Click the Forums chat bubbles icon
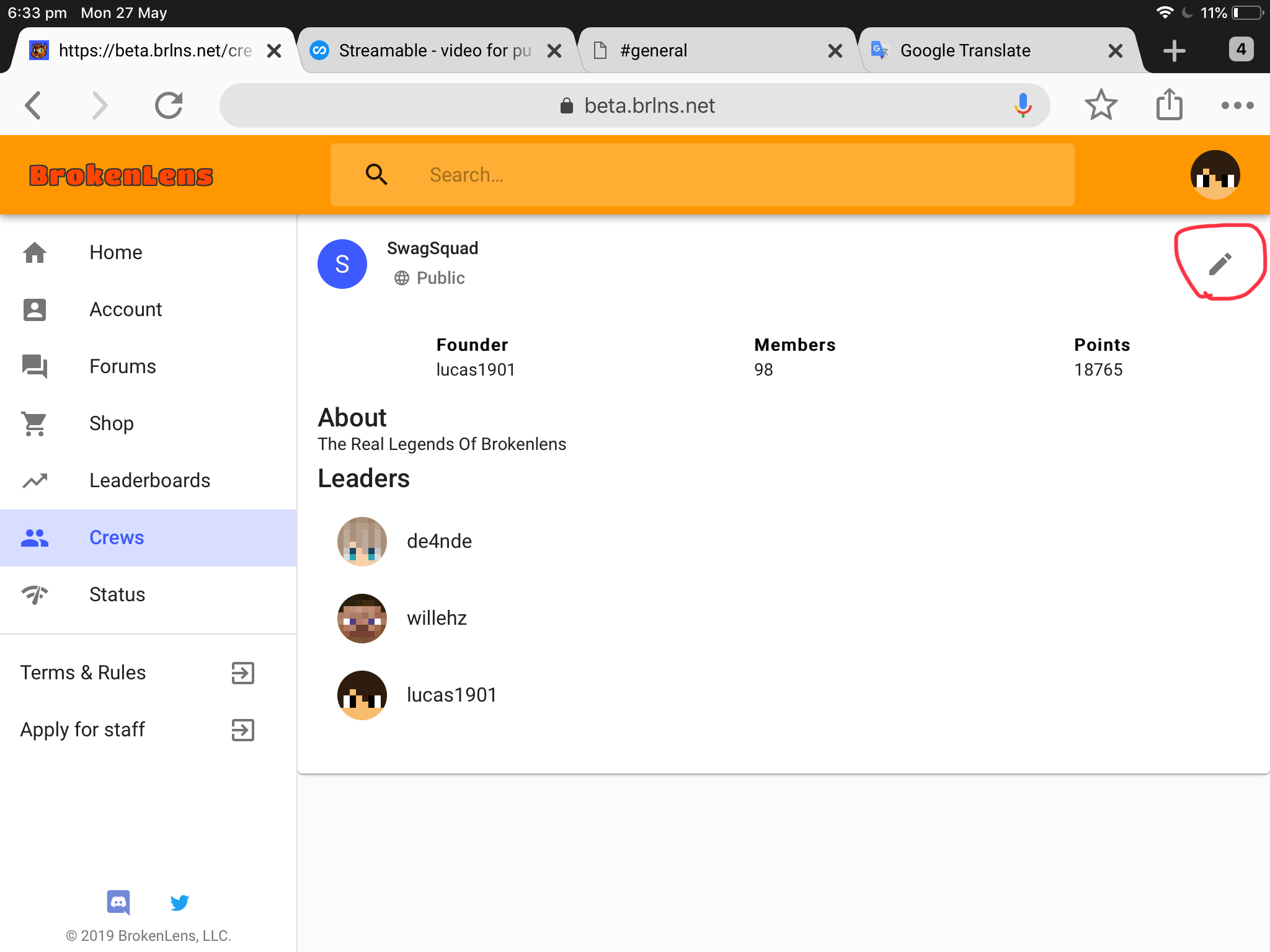Screen dimensions: 1270x952 point(35,366)
